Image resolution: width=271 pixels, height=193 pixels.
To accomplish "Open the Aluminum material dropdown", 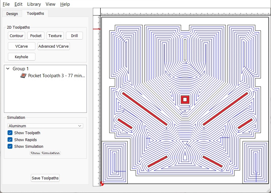I will point(45,126).
